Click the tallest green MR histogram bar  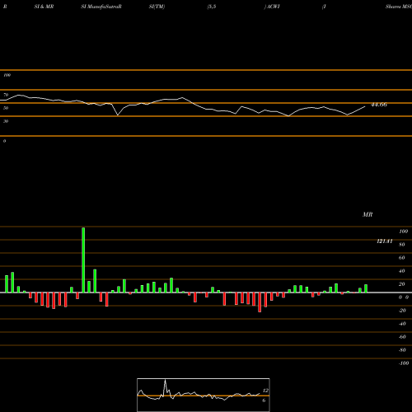(x=83, y=260)
